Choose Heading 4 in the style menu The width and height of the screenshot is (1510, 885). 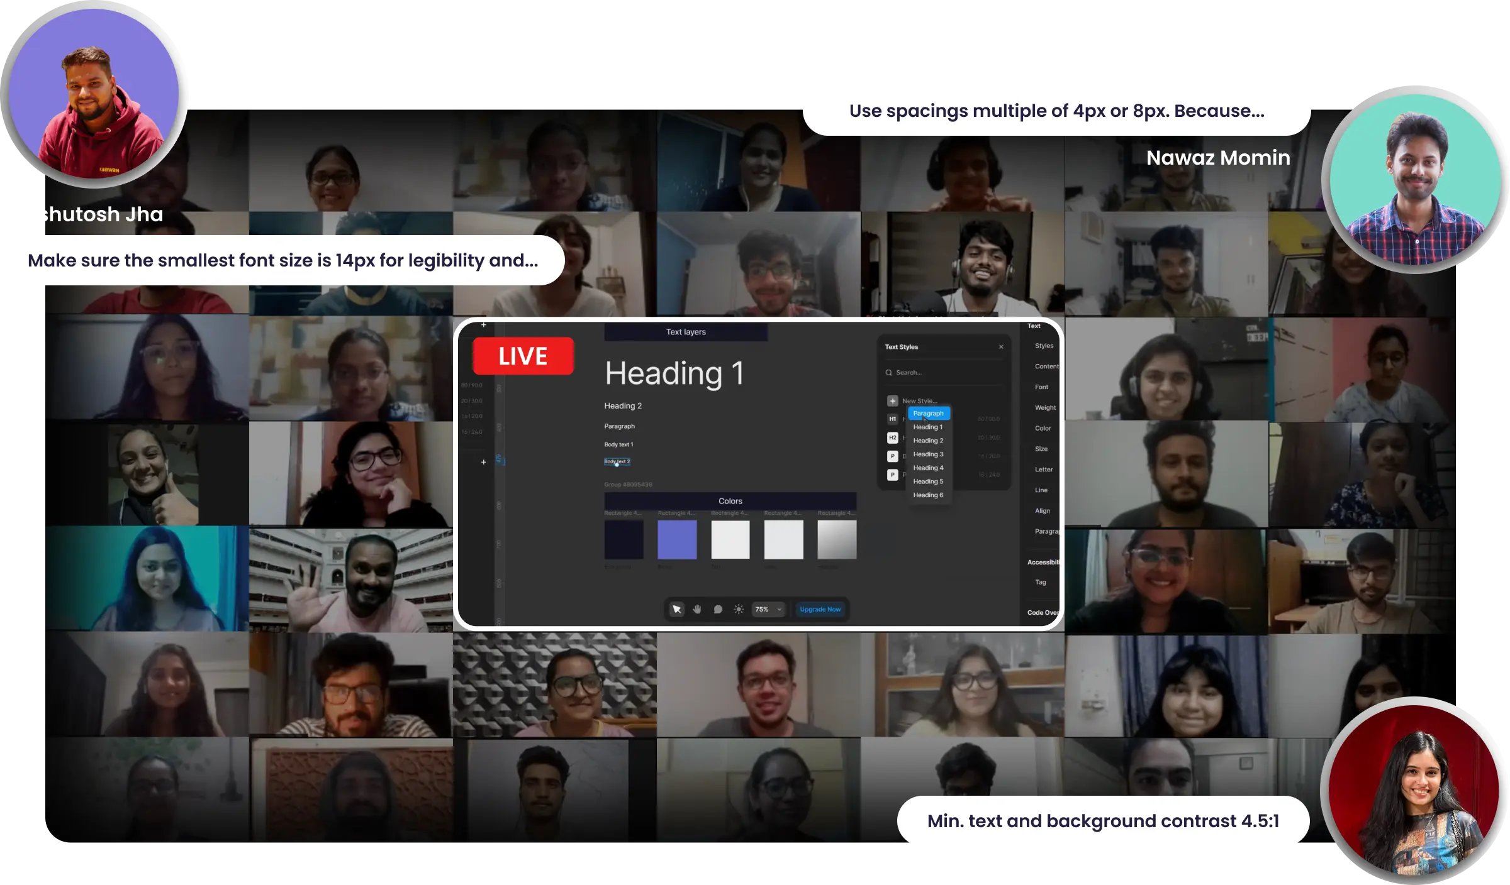click(928, 468)
